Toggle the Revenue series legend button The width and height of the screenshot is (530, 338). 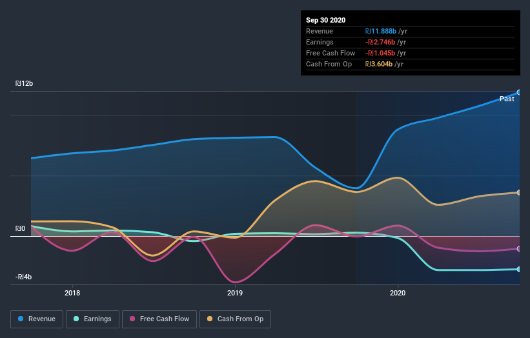click(37, 319)
